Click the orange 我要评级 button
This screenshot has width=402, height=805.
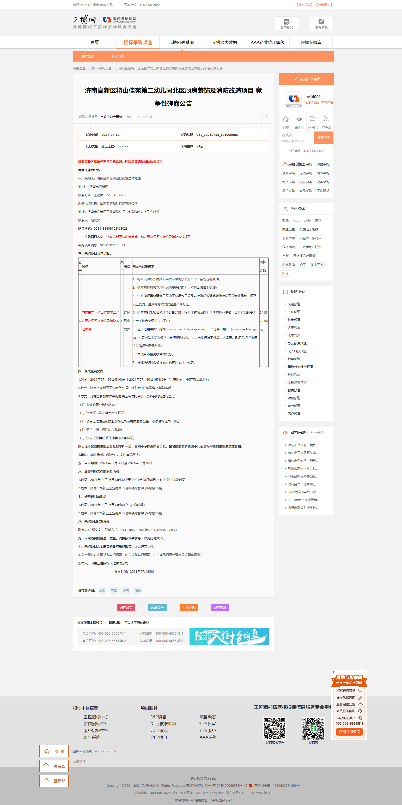(323, 138)
